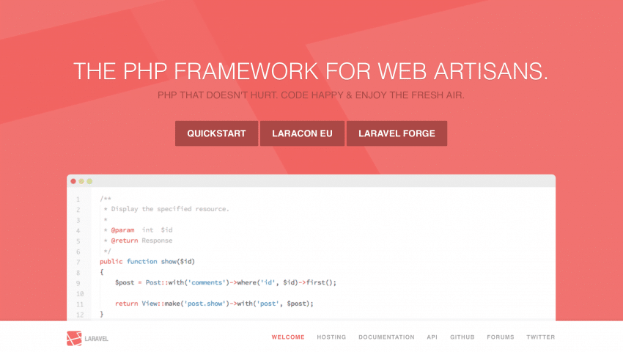
Task: Click the QUICKSTART button
Action: 216,133
